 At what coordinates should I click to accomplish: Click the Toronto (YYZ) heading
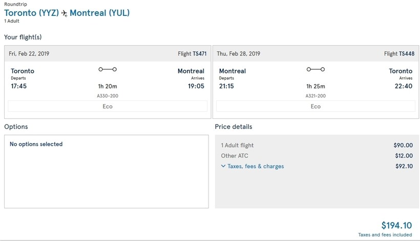[x=31, y=13]
